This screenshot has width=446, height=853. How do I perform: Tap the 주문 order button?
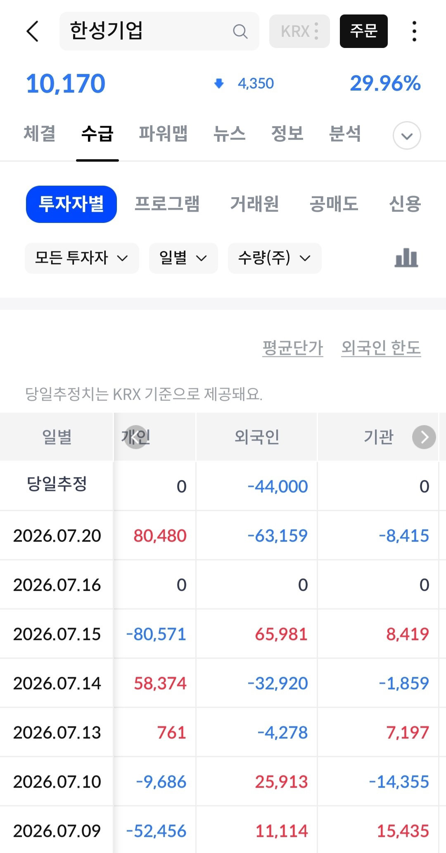tap(364, 31)
